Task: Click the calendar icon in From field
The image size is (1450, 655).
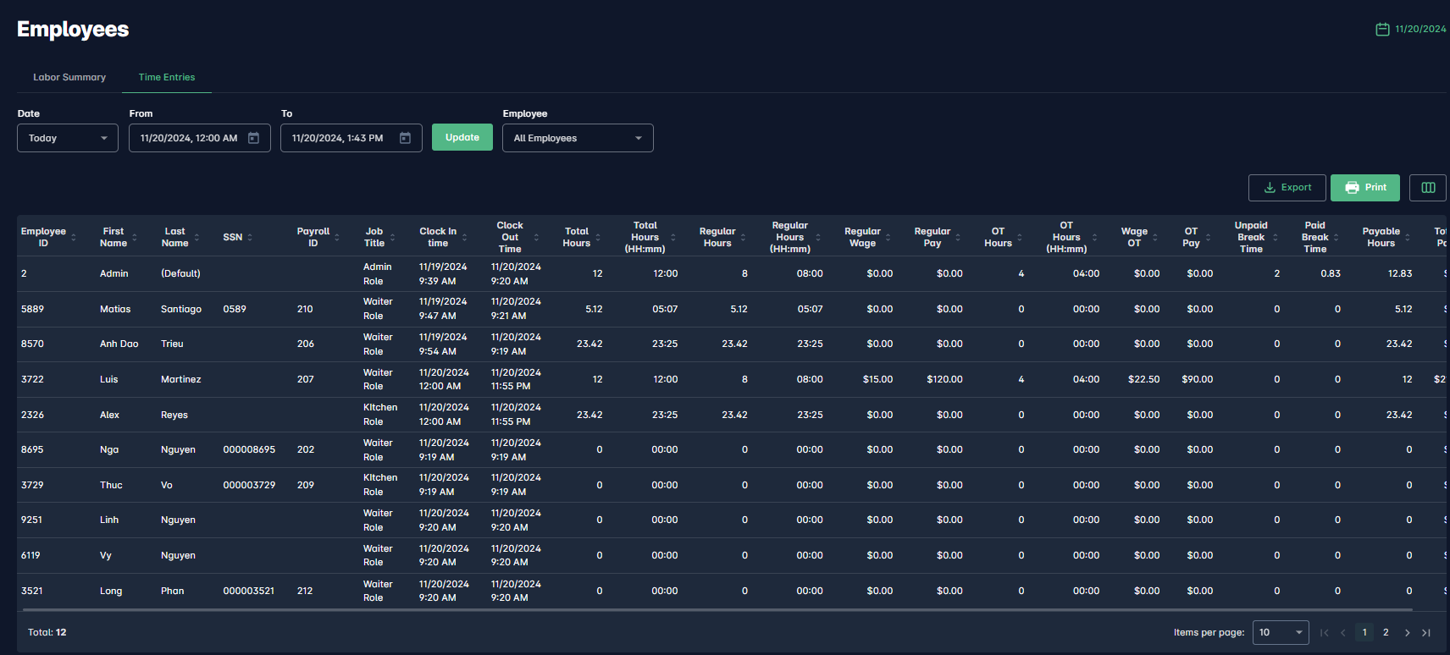Action: pos(253,138)
